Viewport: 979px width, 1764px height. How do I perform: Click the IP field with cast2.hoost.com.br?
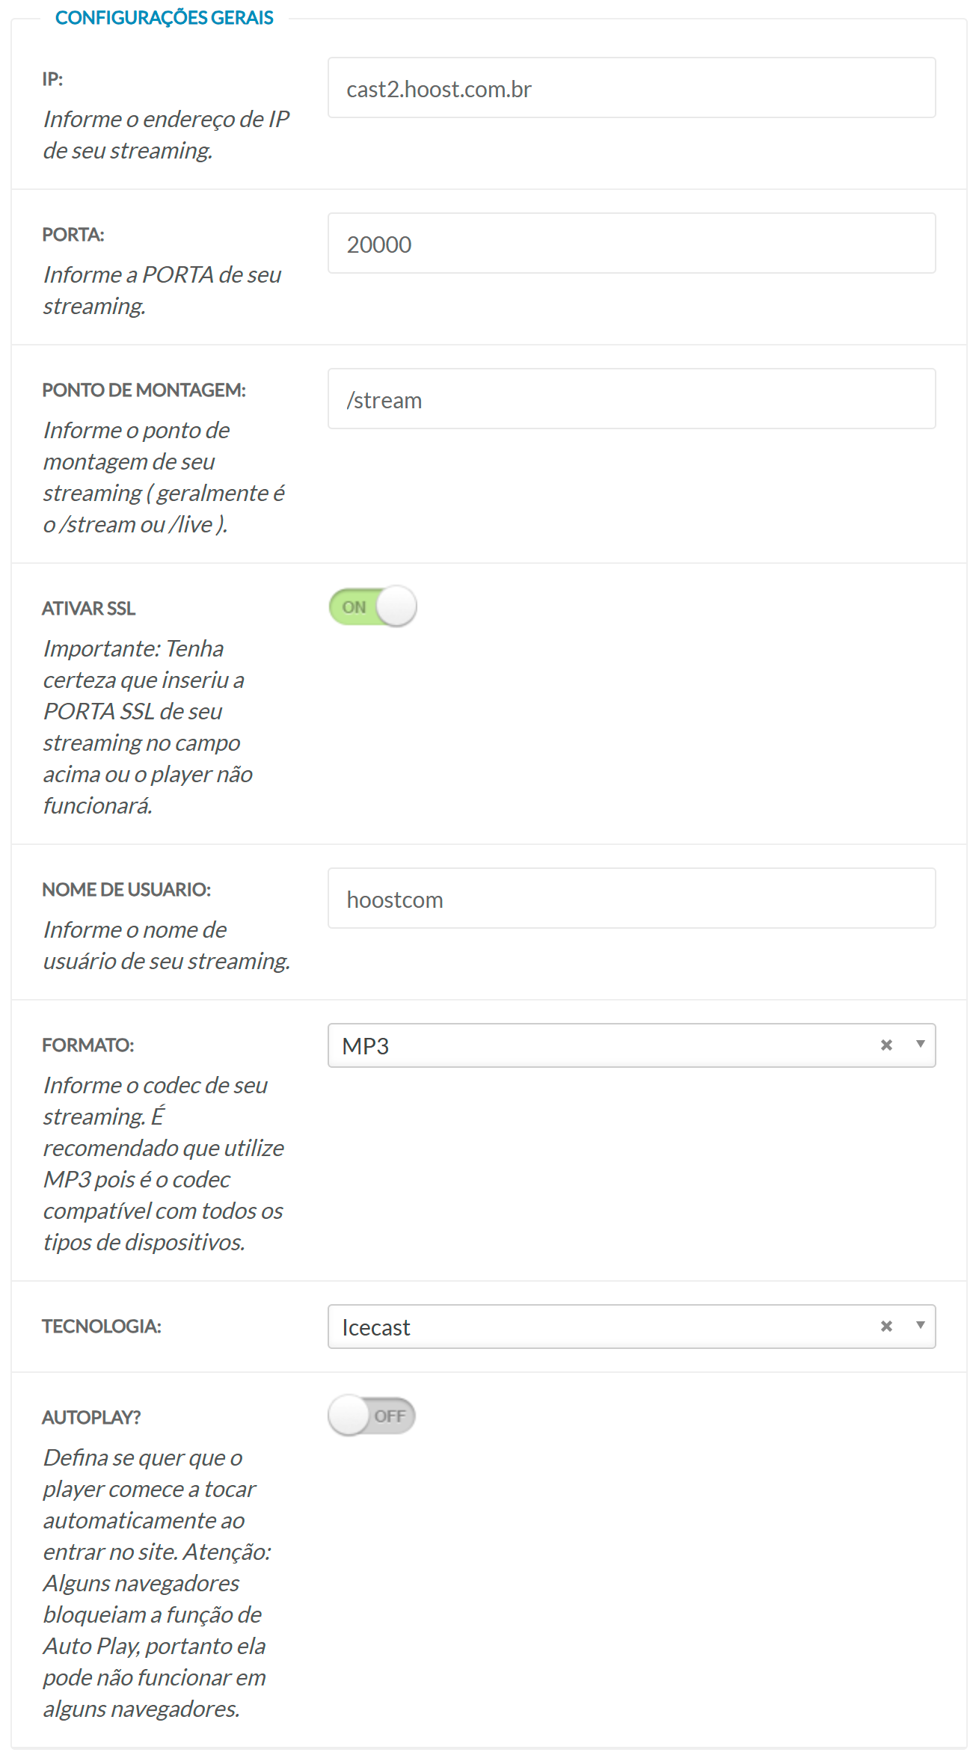631,88
